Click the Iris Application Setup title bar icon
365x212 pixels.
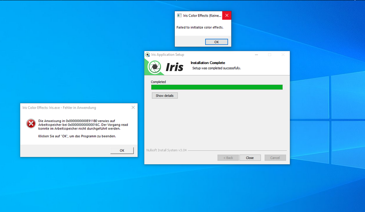pyautogui.click(x=148, y=55)
